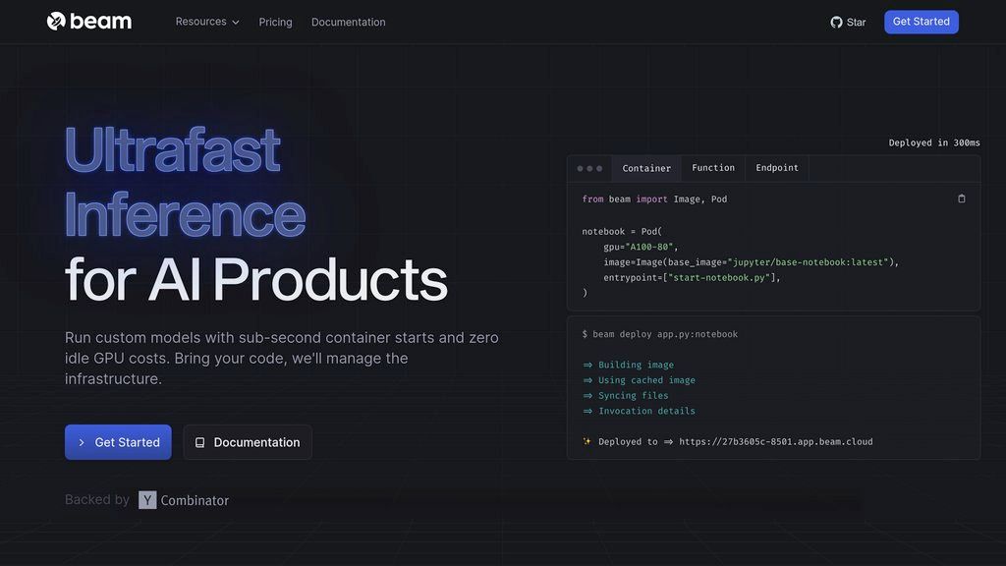Click the "jupyter/base-notebook:latest" image string
Image resolution: width=1006 pixels, height=566 pixels.
pyautogui.click(x=808, y=261)
